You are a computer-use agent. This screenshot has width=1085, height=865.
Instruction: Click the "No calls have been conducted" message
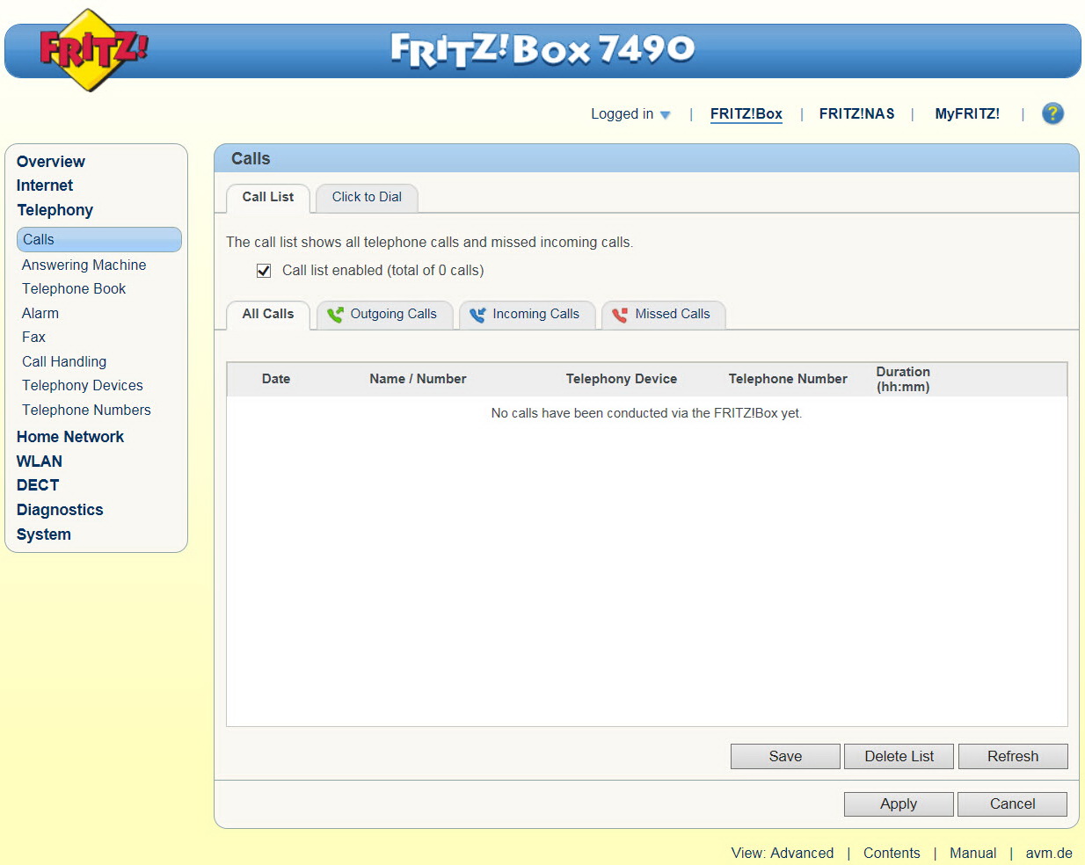point(646,413)
